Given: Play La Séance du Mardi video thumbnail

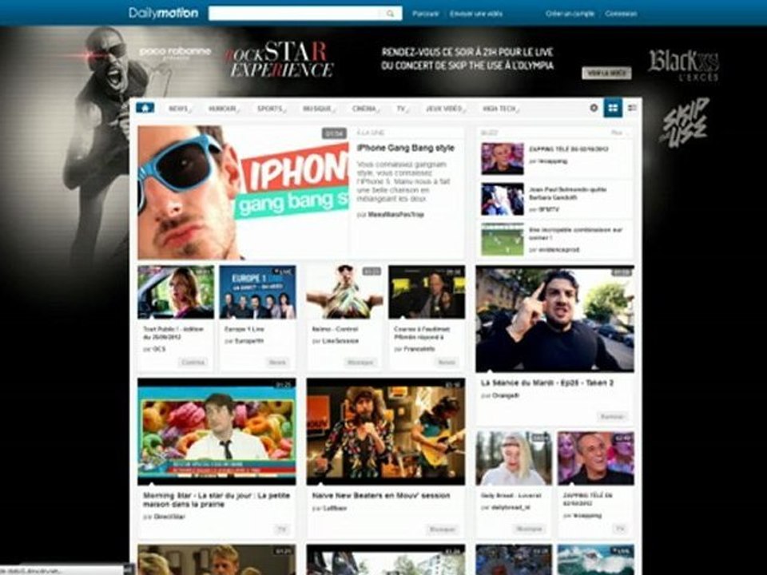Looking at the screenshot, I should pos(554,319).
